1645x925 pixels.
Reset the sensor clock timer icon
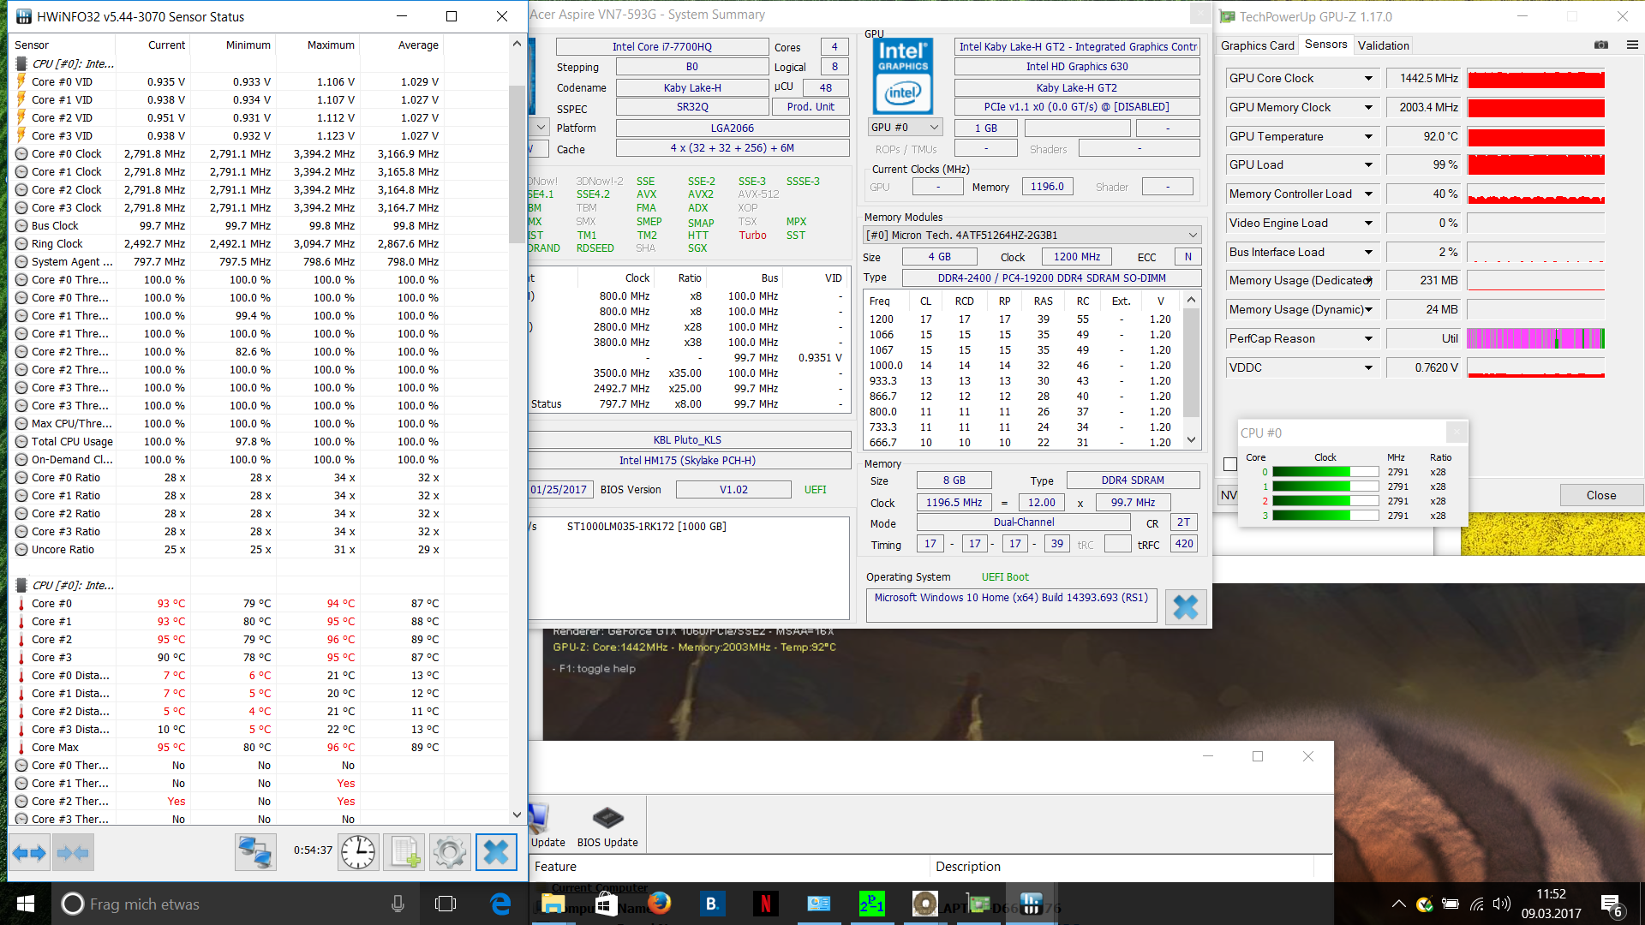(x=358, y=853)
